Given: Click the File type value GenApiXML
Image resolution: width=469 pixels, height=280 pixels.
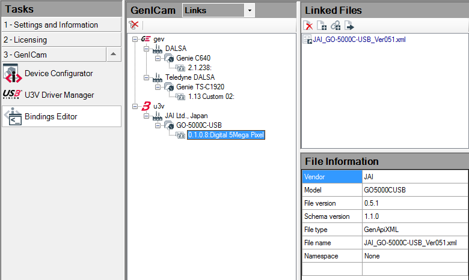Looking at the screenshot, I should 381,230.
